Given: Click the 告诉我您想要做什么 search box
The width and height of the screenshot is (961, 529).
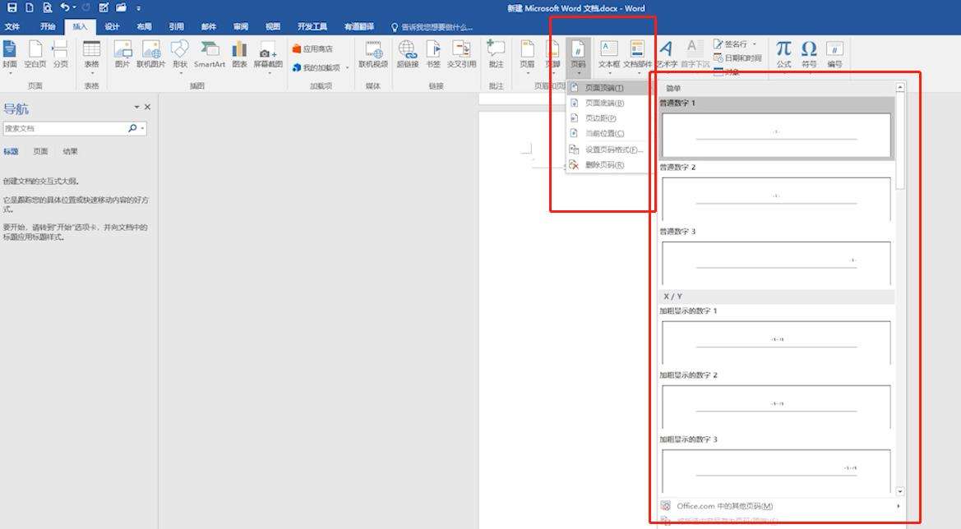Looking at the screenshot, I should pyautogui.click(x=432, y=28).
